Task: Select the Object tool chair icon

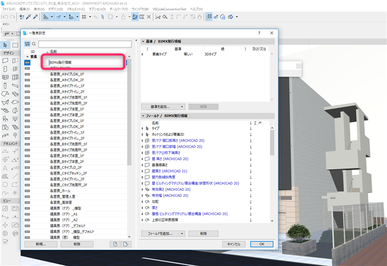Action: pos(5,119)
